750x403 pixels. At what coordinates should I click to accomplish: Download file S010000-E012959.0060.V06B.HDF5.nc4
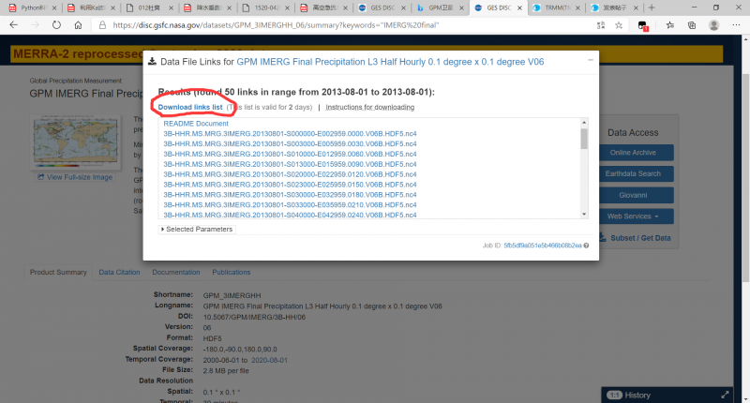coord(290,154)
